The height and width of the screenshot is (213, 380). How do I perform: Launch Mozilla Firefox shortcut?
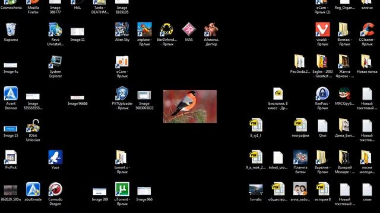(33, 2)
